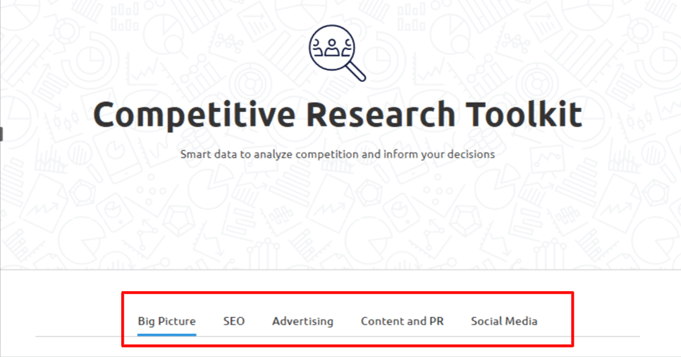This screenshot has height=357, width=681.
Task: Go to the Content and PR tab
Action: pyautogui.click(x=401, y=321)
